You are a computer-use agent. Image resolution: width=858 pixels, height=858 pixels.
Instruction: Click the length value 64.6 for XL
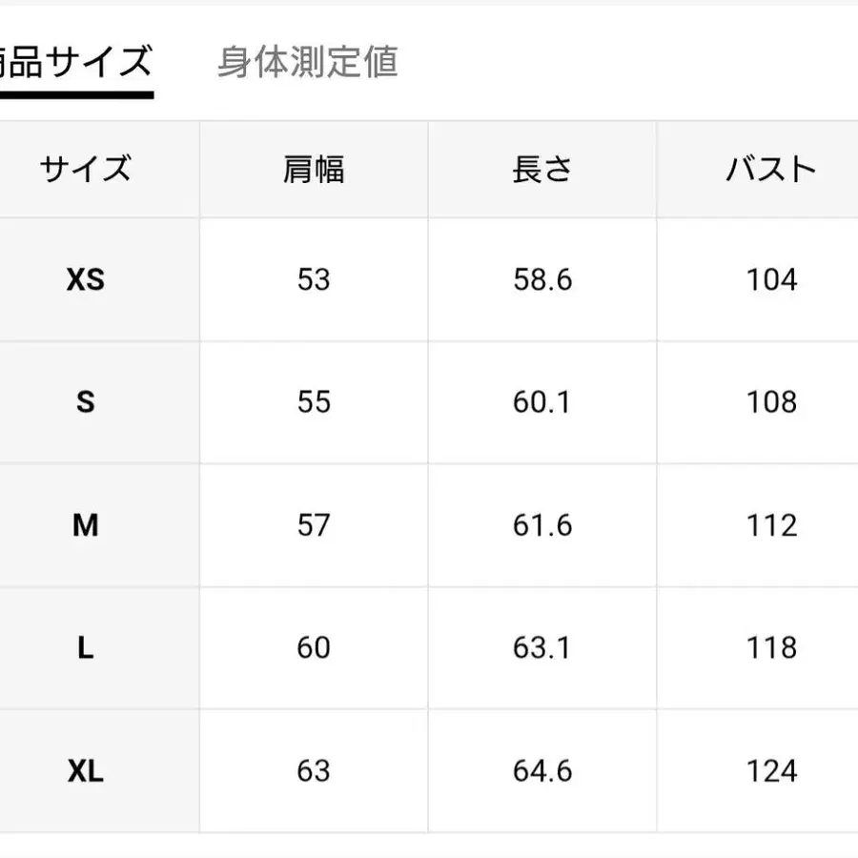(541, 771)
